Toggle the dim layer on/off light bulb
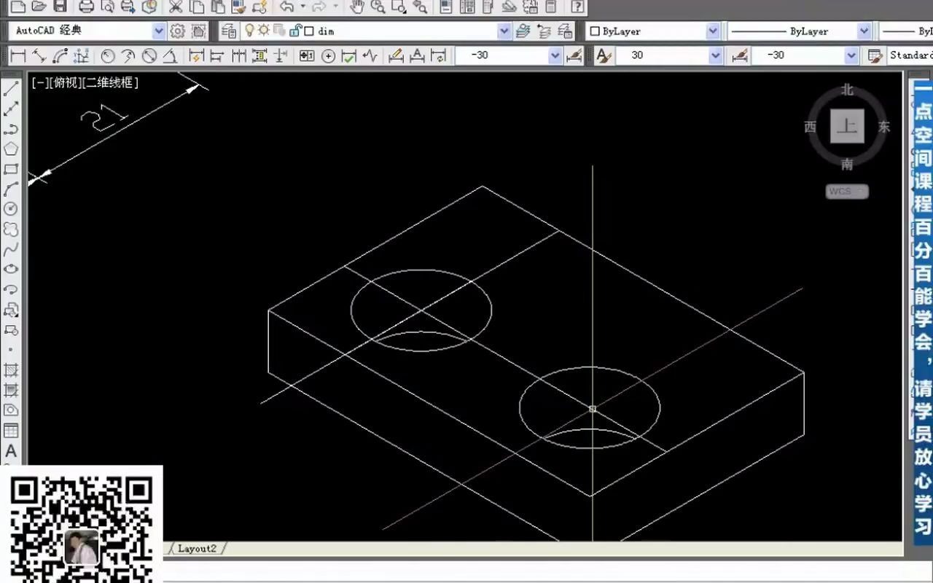 click(249, 31)
